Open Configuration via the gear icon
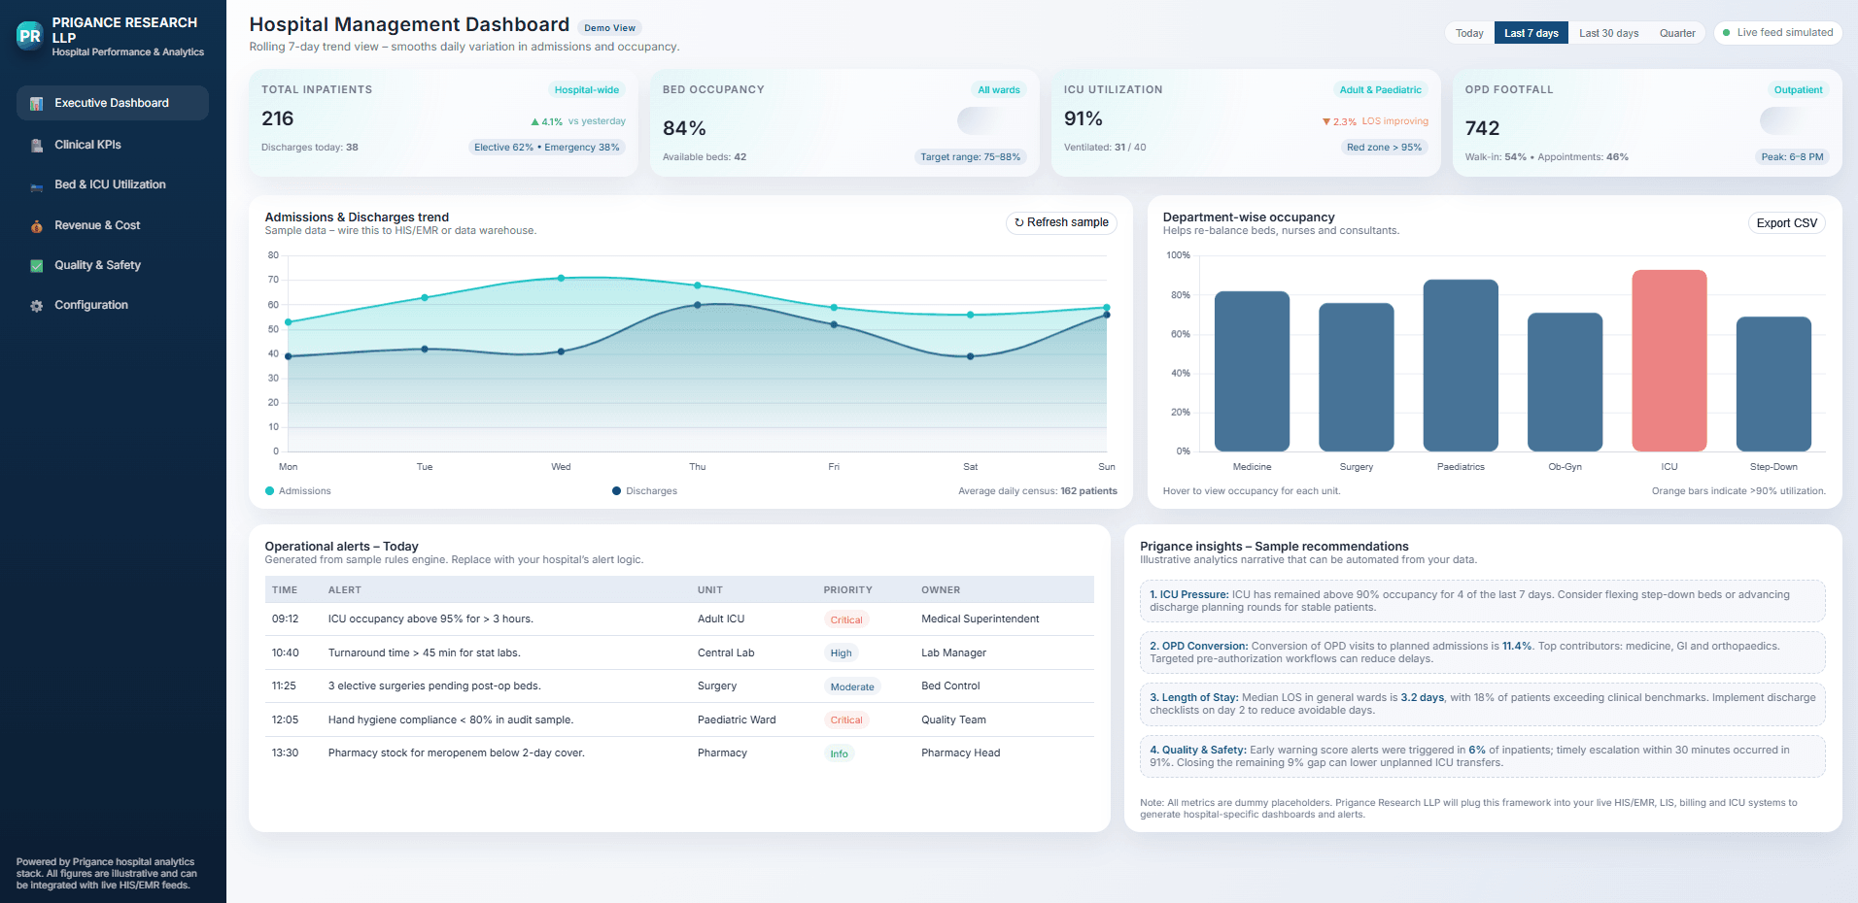 point(36,304)
